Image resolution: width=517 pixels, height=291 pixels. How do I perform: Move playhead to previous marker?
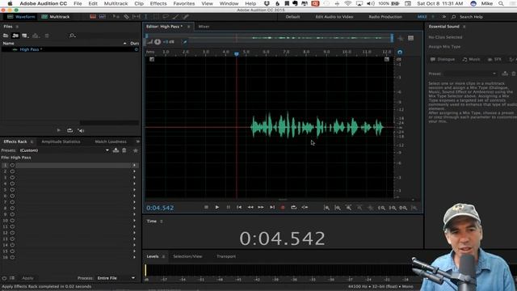pyautogui.click(x=239, y=207)
